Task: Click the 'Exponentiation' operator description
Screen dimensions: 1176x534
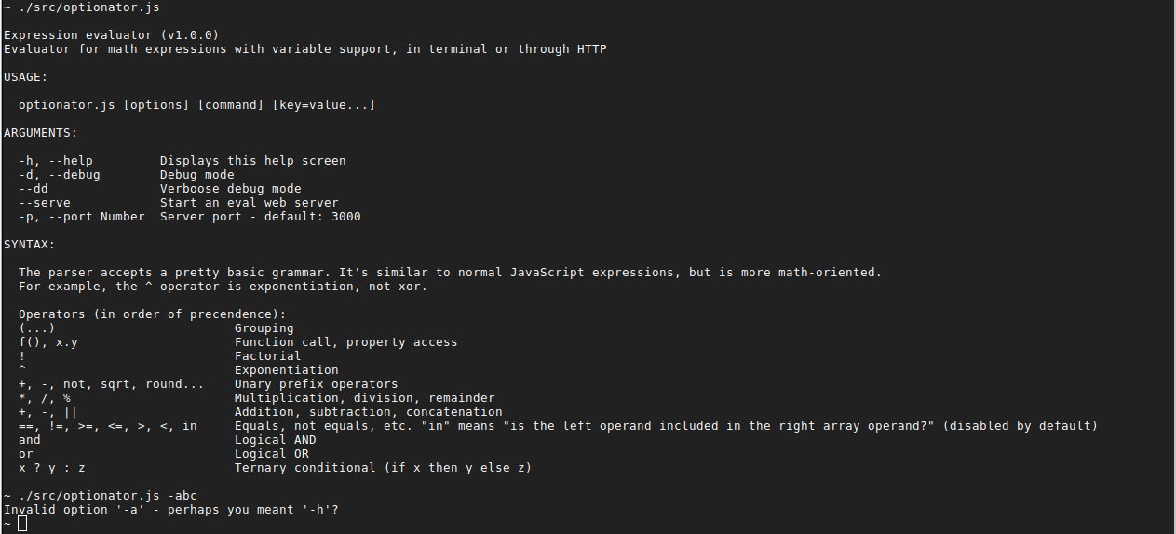Action: click(x=287, y=370)
